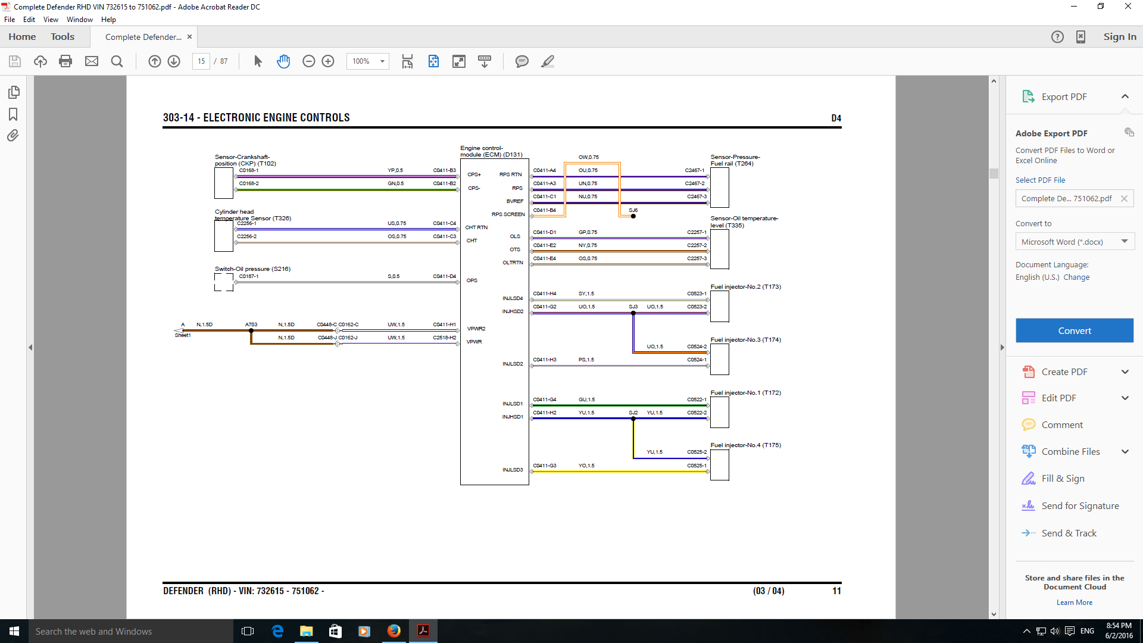Screen dimensions: 1143x643
Task: Expand the Combine Files tool
Action: click(x=1125, y=452)
